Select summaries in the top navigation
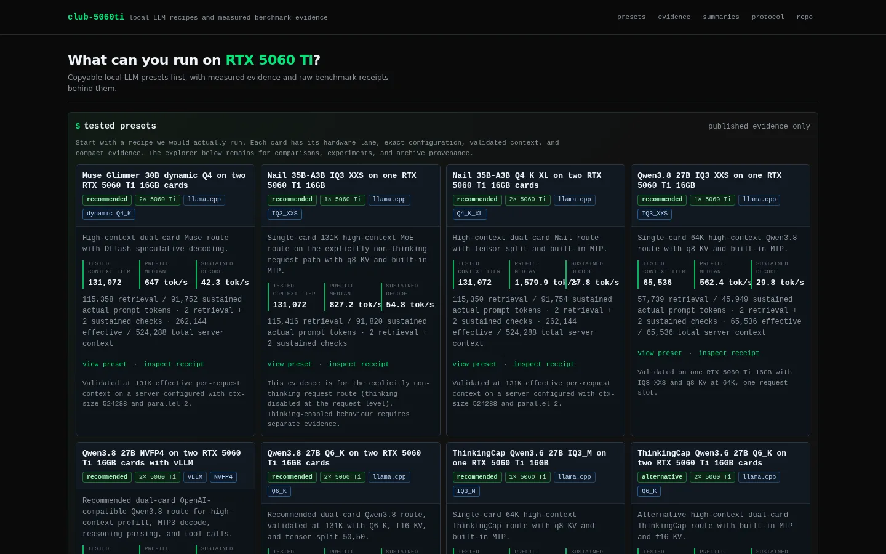Screen dimensions: 886x554 click(x=721, y=17)
